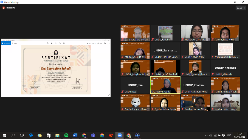This screenshot has height=139, width=248.
Task: Click Add to in Photos toolbar
Action: tap(14, 43)
